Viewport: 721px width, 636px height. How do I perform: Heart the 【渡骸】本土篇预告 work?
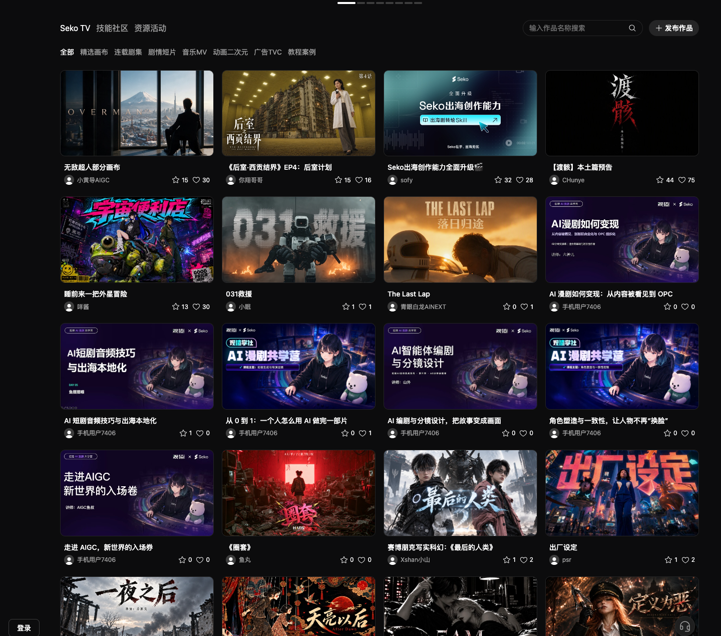682,180
